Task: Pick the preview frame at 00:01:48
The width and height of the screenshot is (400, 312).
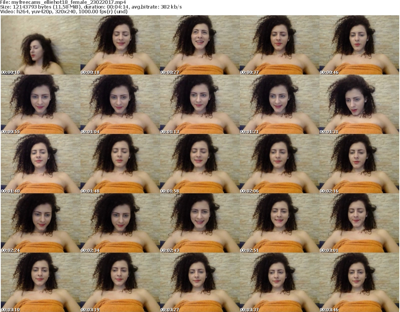Action: 120,164
